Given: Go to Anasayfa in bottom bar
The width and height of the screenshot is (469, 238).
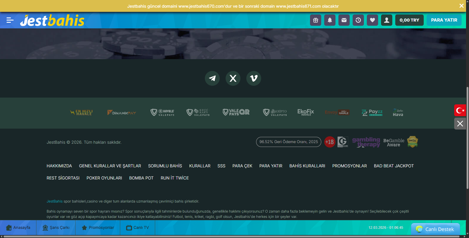Looking at the screenshot, I should coord(18,228).
